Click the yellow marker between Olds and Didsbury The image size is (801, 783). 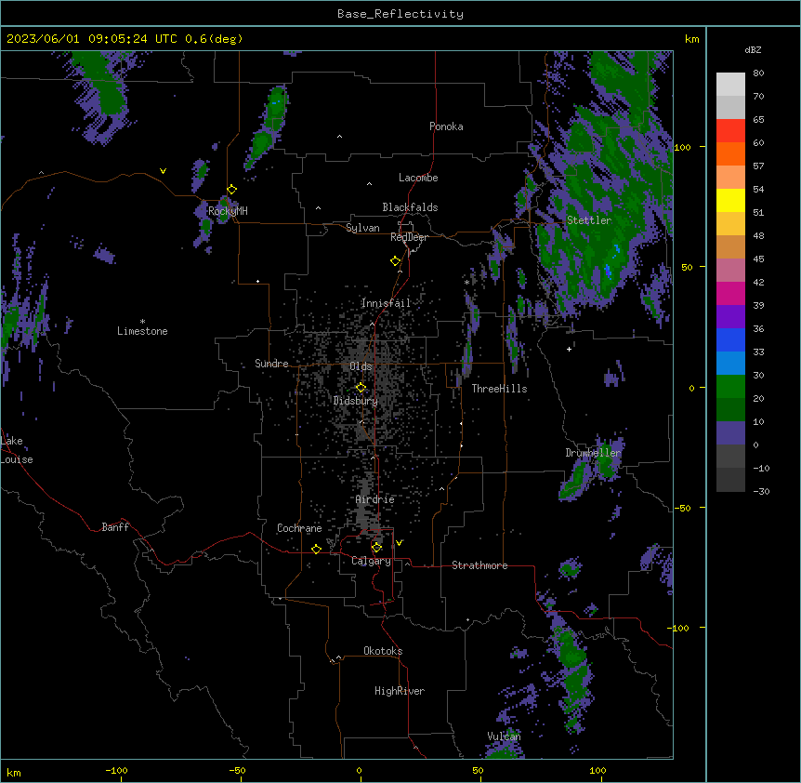(x=361, y=388)
